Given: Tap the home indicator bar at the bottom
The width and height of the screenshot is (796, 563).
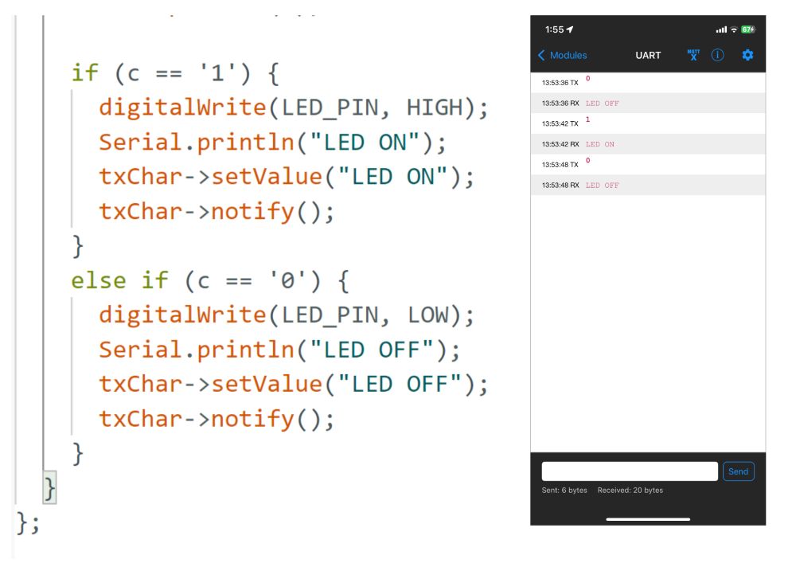Looking at the screenshot, I should (647, 518).
